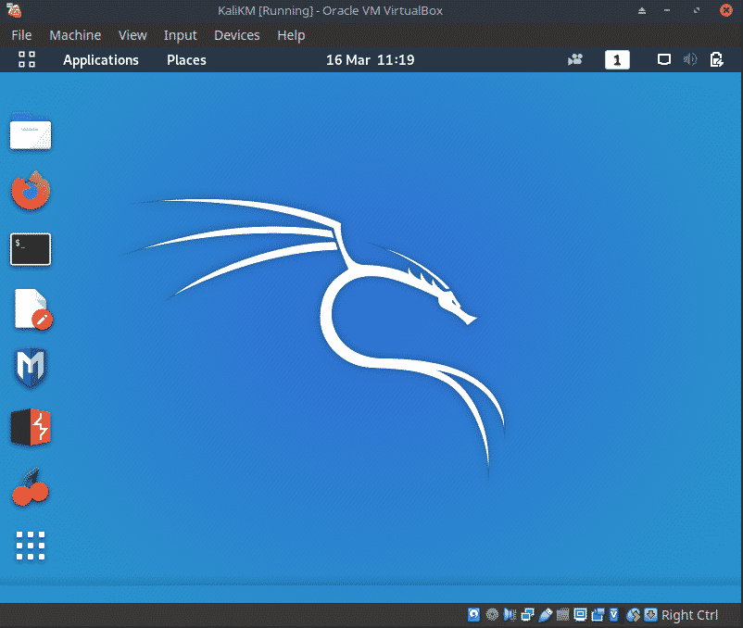
Task: Start Burp Suite from the dock
Action: point(31,428)
